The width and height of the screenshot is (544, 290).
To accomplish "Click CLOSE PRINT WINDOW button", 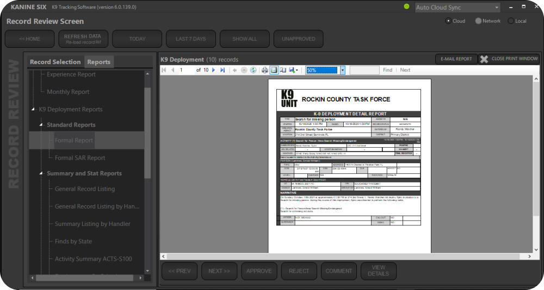I will pyautogui.click(x=509, y=59).
